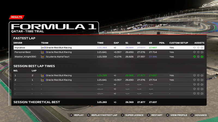The image size is (218, 122).
Task: Restart the time trial session
Action: 155,115
